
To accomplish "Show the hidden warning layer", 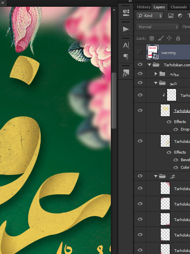I will point(140,52).
